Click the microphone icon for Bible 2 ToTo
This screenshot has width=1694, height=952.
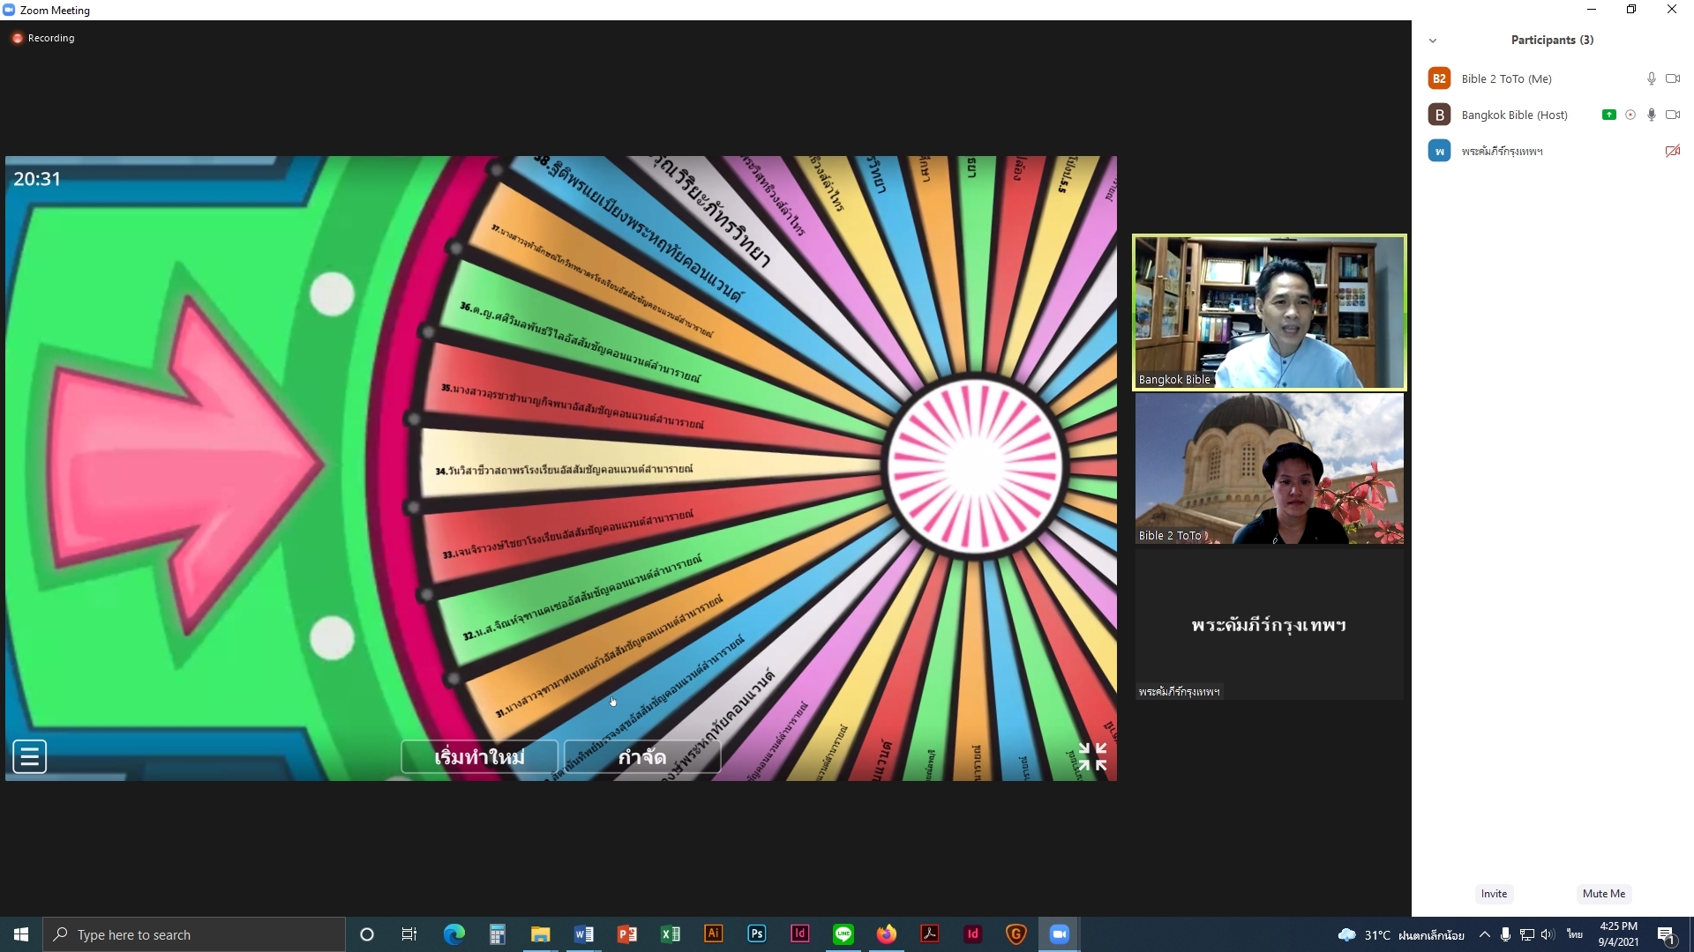pos(1652,78)
